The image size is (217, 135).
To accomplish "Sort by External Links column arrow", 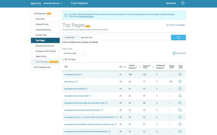I will 153,67.
